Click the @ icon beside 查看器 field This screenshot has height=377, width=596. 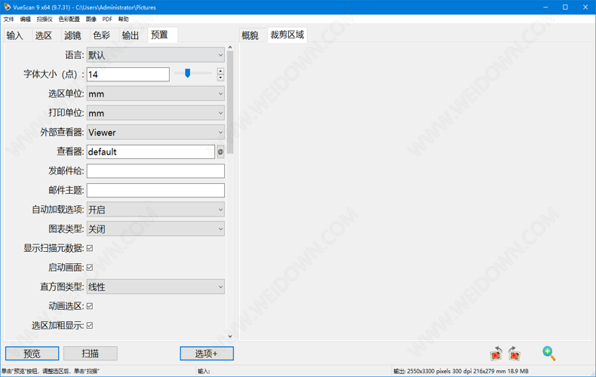(x=220, y=152)
